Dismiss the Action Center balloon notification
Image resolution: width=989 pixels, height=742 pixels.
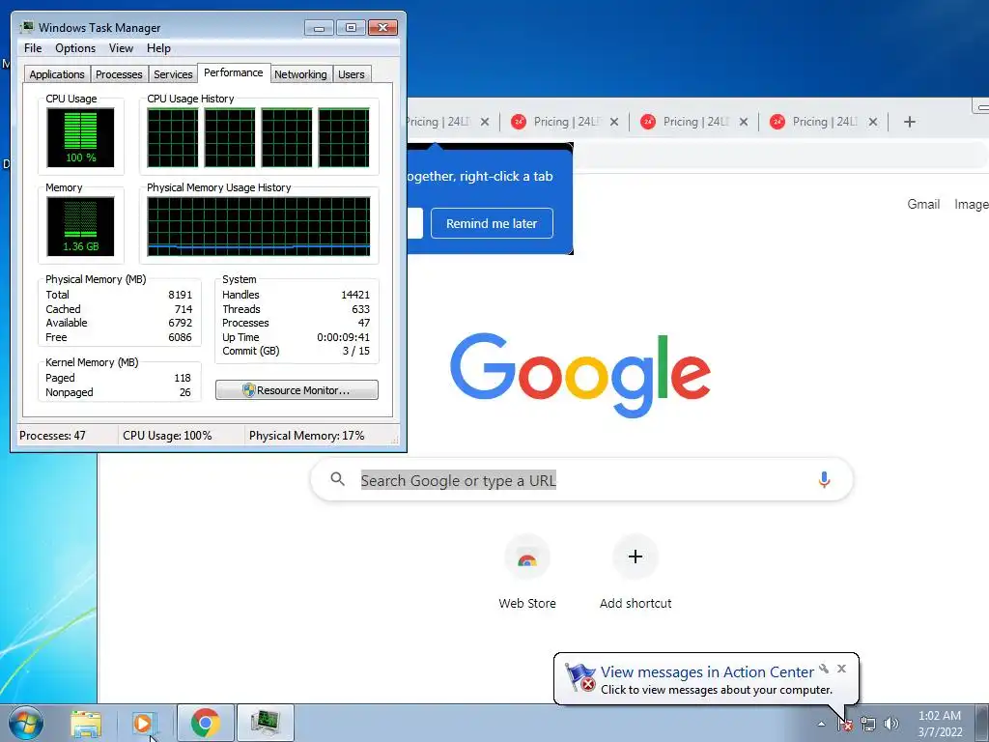(841, 669)
